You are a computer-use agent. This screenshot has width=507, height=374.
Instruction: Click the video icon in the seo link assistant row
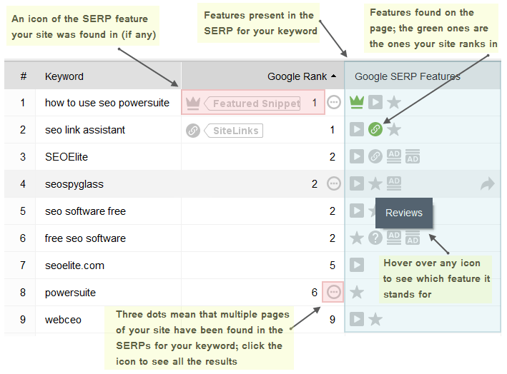[x=357, y=129]
